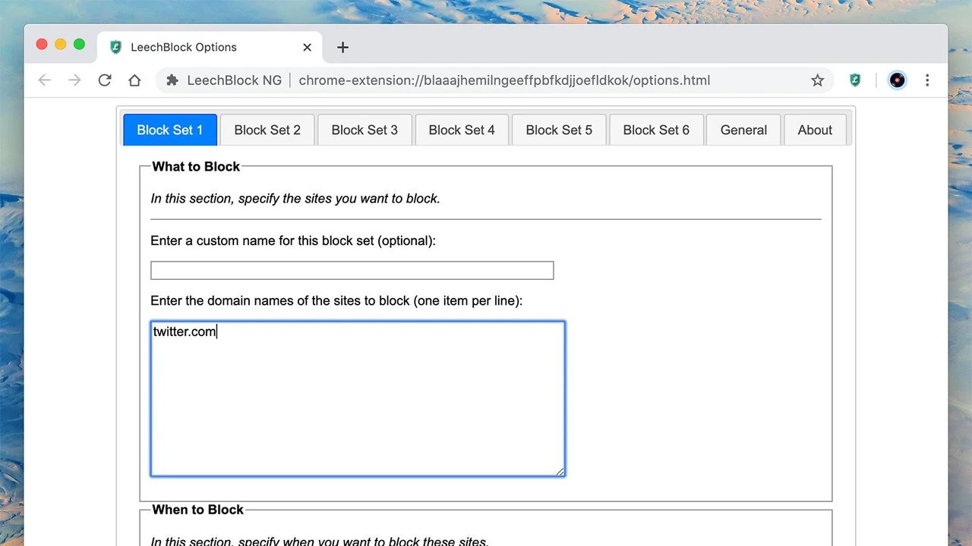Bookmark this page with the star icon
The width and height of the screenshot is (972, 546).
(x=817, y=80)
